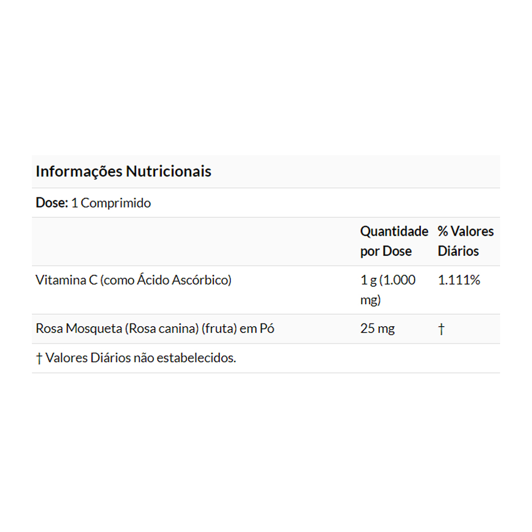The width and height of the screenshot is (532, 532).
Task: Click the % Valores column header text
Action: (x=465, y=231)
